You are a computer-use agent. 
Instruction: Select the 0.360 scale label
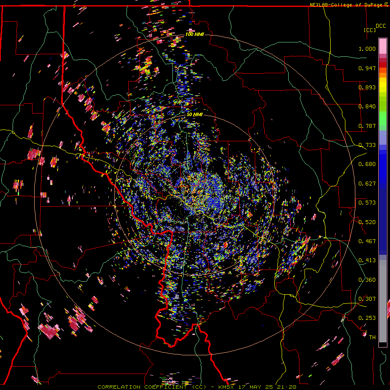[x=367, y=280]
